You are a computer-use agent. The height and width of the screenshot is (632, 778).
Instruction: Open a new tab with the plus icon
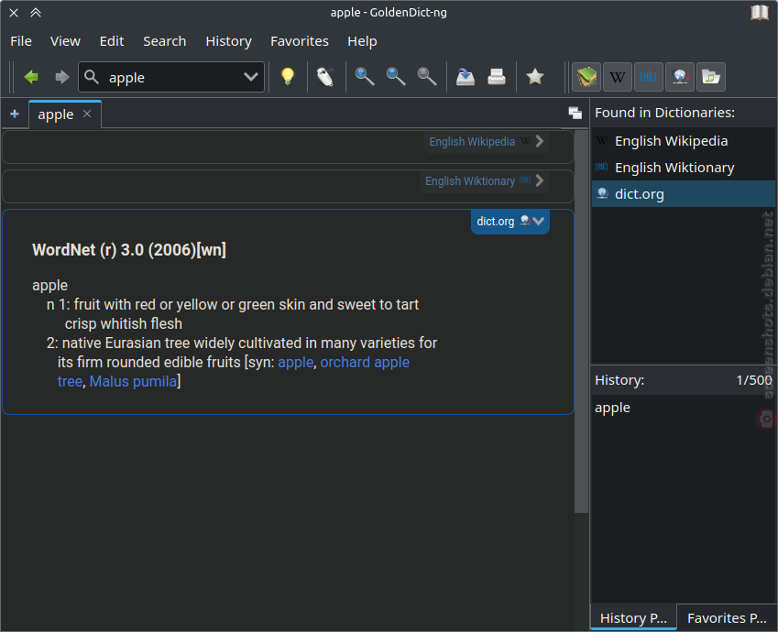coord(15,114)
